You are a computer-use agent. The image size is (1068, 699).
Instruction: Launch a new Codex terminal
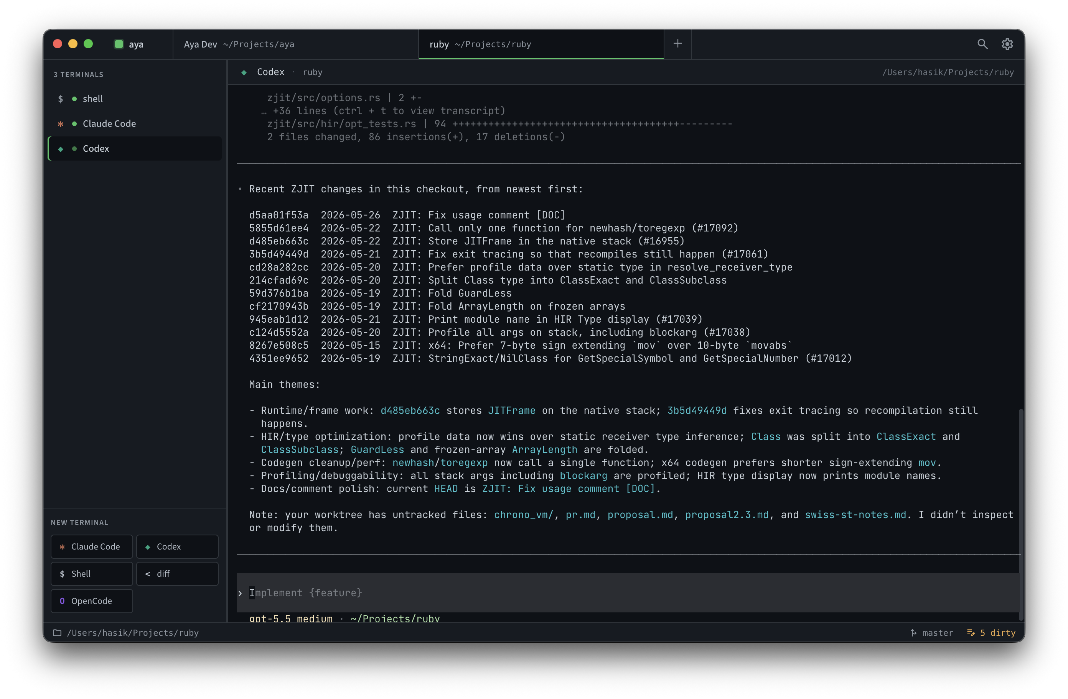(x=177, y=546)
